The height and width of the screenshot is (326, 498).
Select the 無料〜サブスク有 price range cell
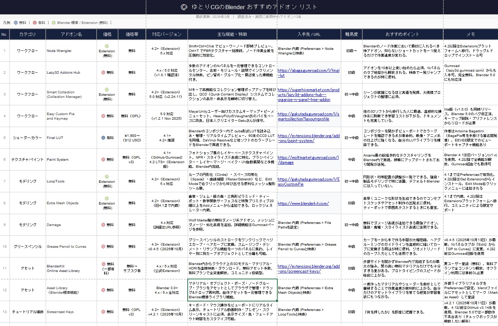click(132, 268)
